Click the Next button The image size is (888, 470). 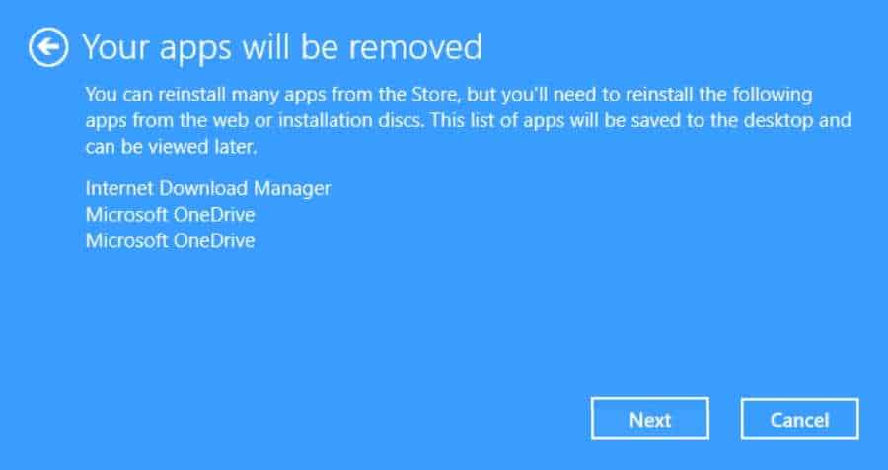[649, 419]
